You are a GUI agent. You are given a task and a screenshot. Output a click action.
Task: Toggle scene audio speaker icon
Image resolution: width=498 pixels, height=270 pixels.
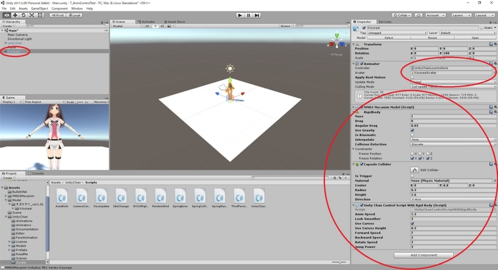162,26
